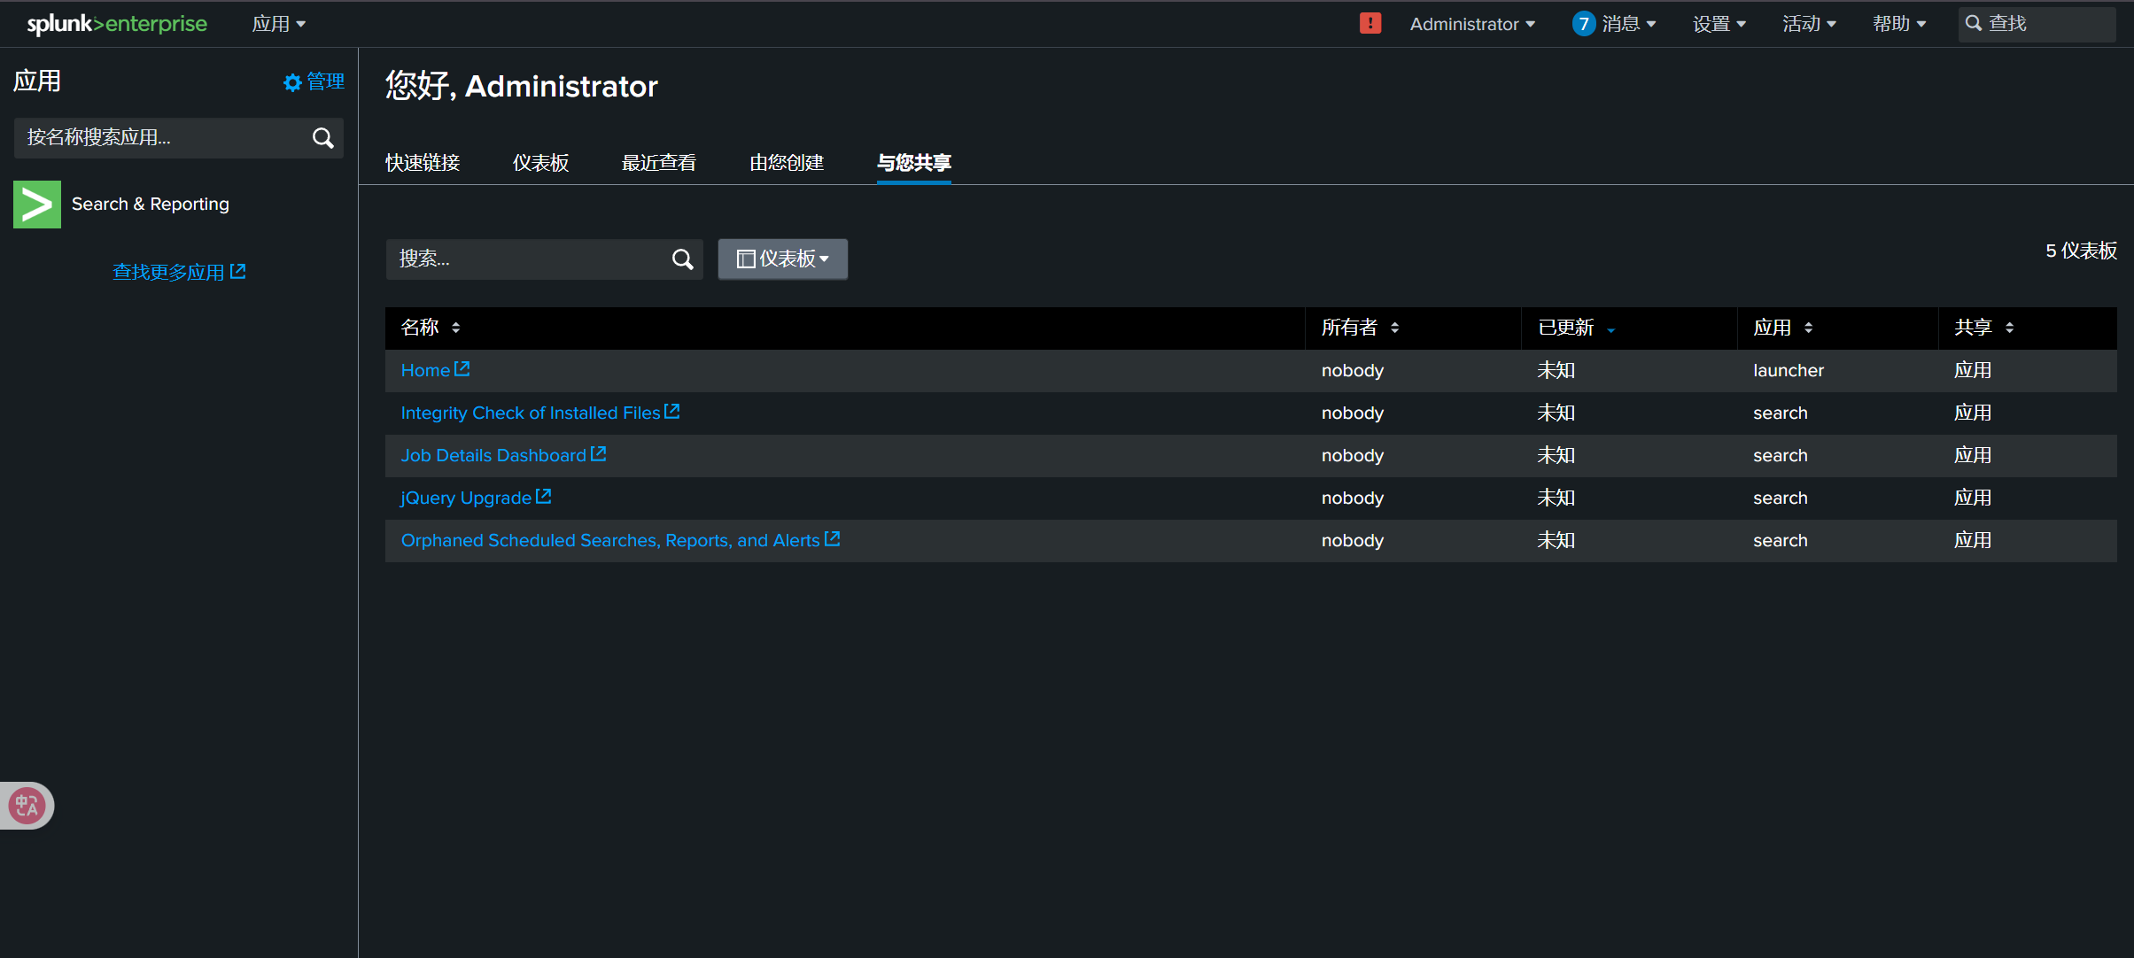Click magnifier icon in dashboard search box
This screenshot has width=2134, height=958.
(x=682, y=259)
